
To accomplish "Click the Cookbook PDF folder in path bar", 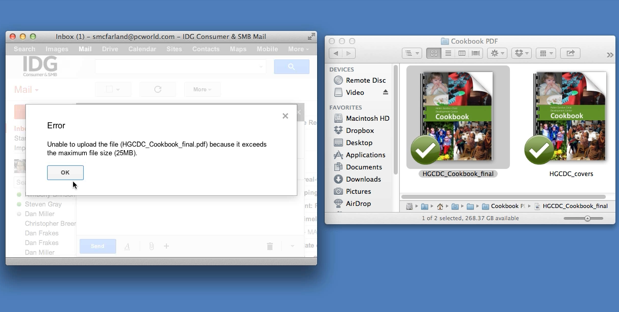I will coord(503,206).
